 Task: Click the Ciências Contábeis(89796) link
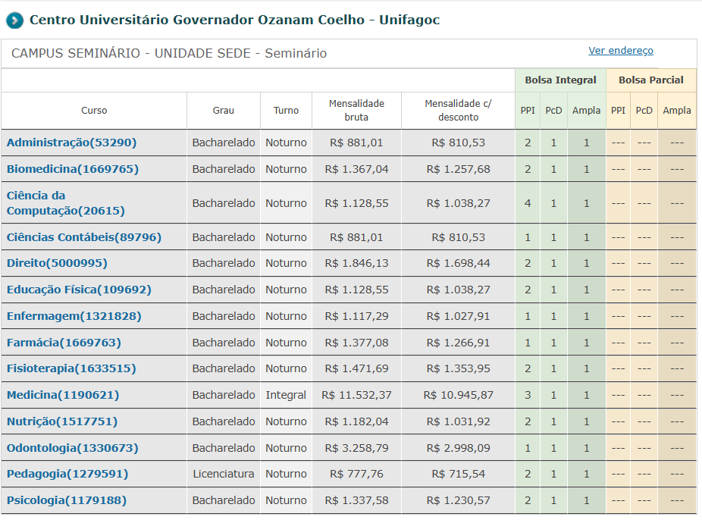(83, 237)
